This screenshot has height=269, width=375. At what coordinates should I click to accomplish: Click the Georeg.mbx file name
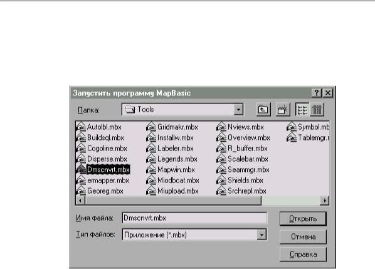click(105, 191)
